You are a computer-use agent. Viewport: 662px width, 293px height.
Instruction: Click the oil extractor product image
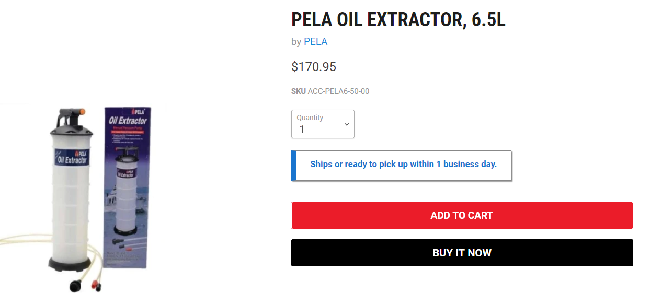click(x=84, y=198)
